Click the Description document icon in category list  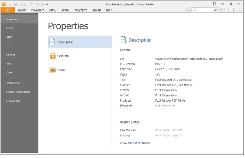click(53, 42)
